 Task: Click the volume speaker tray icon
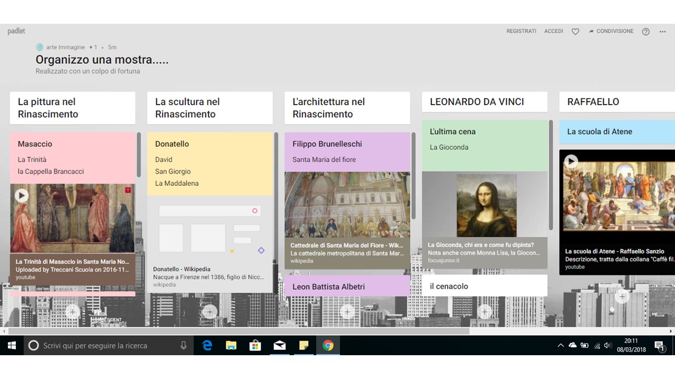click(607, 346)
